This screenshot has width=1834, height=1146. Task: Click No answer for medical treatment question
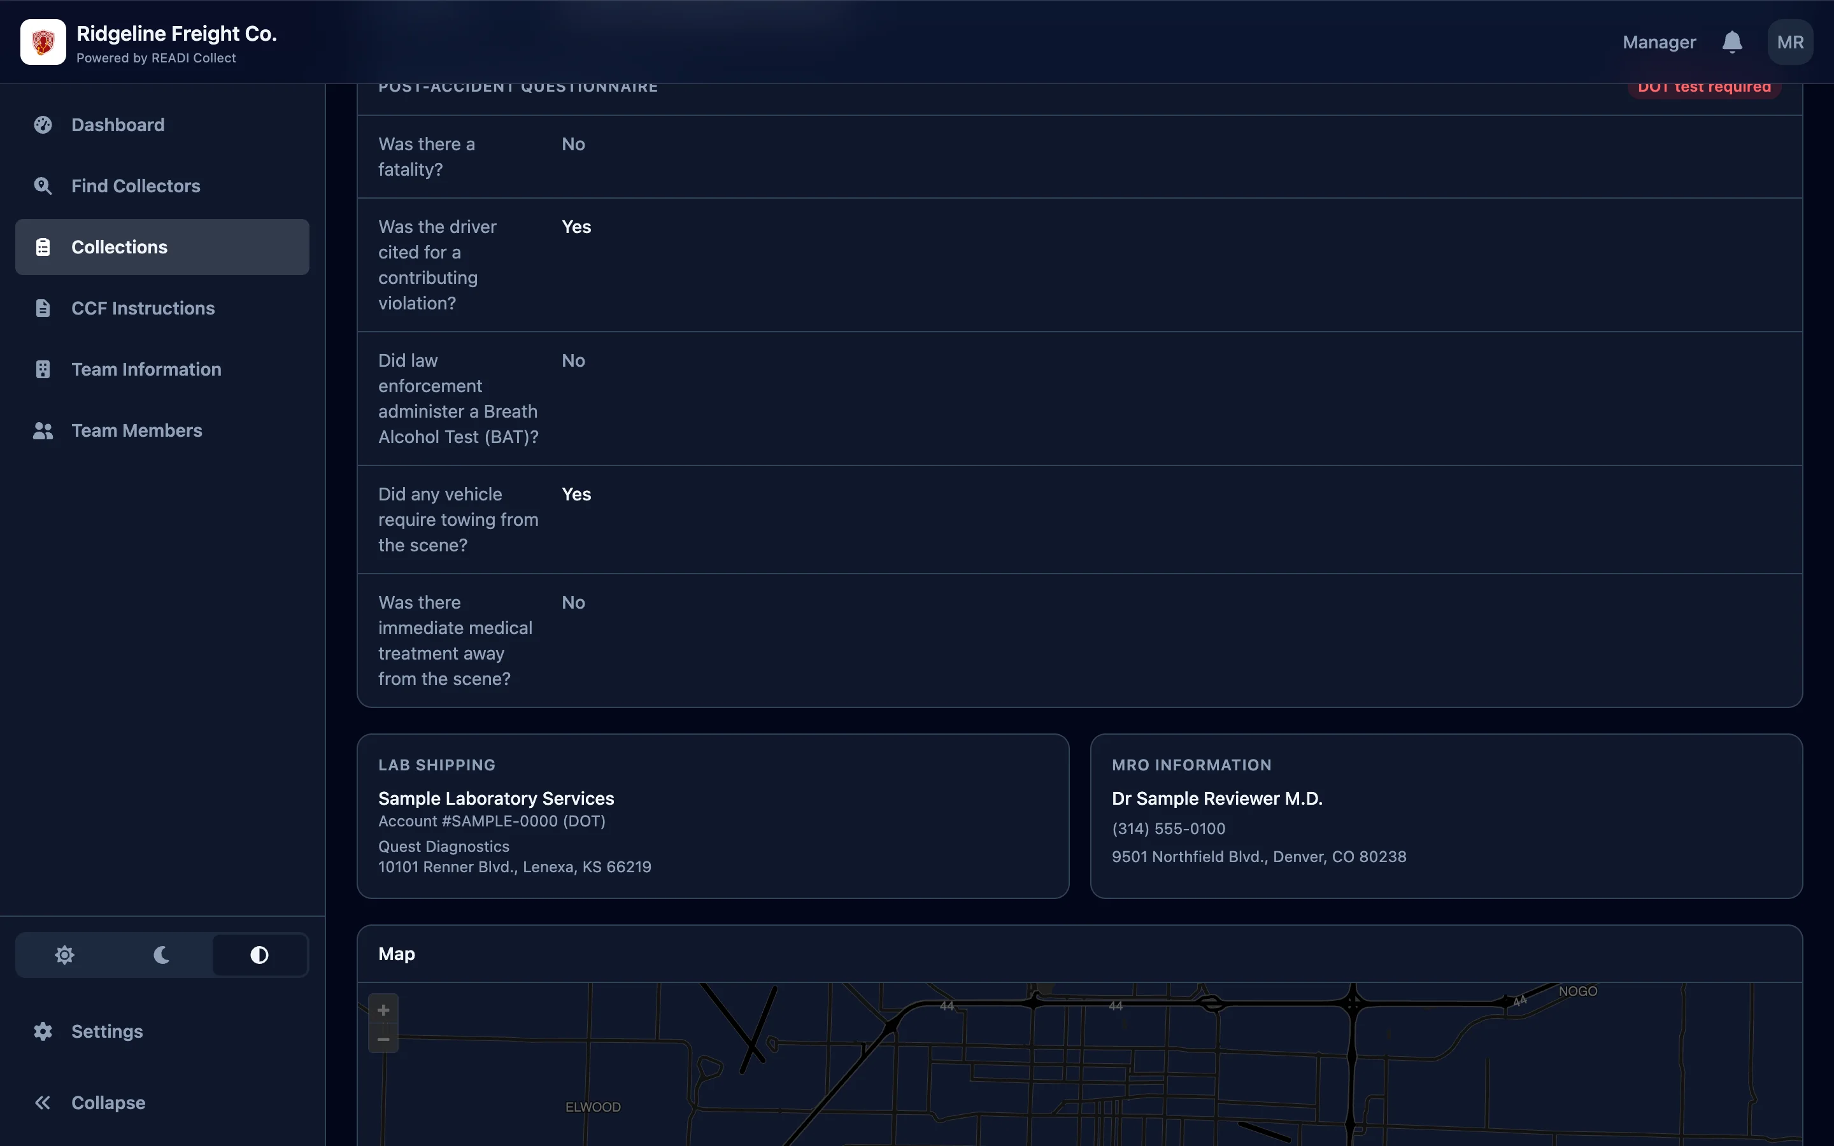point(573,602)
